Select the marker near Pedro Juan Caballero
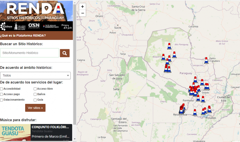The height and width of the screenshot is (142, 240). point(206,60)
